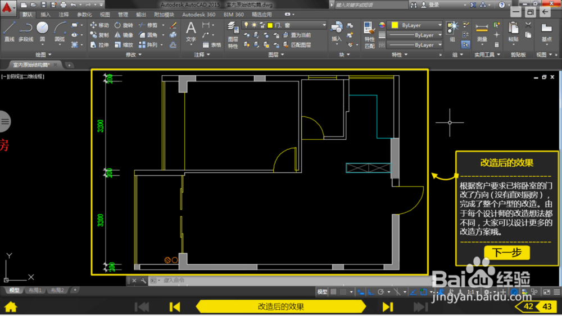Insert a Table (表格)

[x=212, y=45]
